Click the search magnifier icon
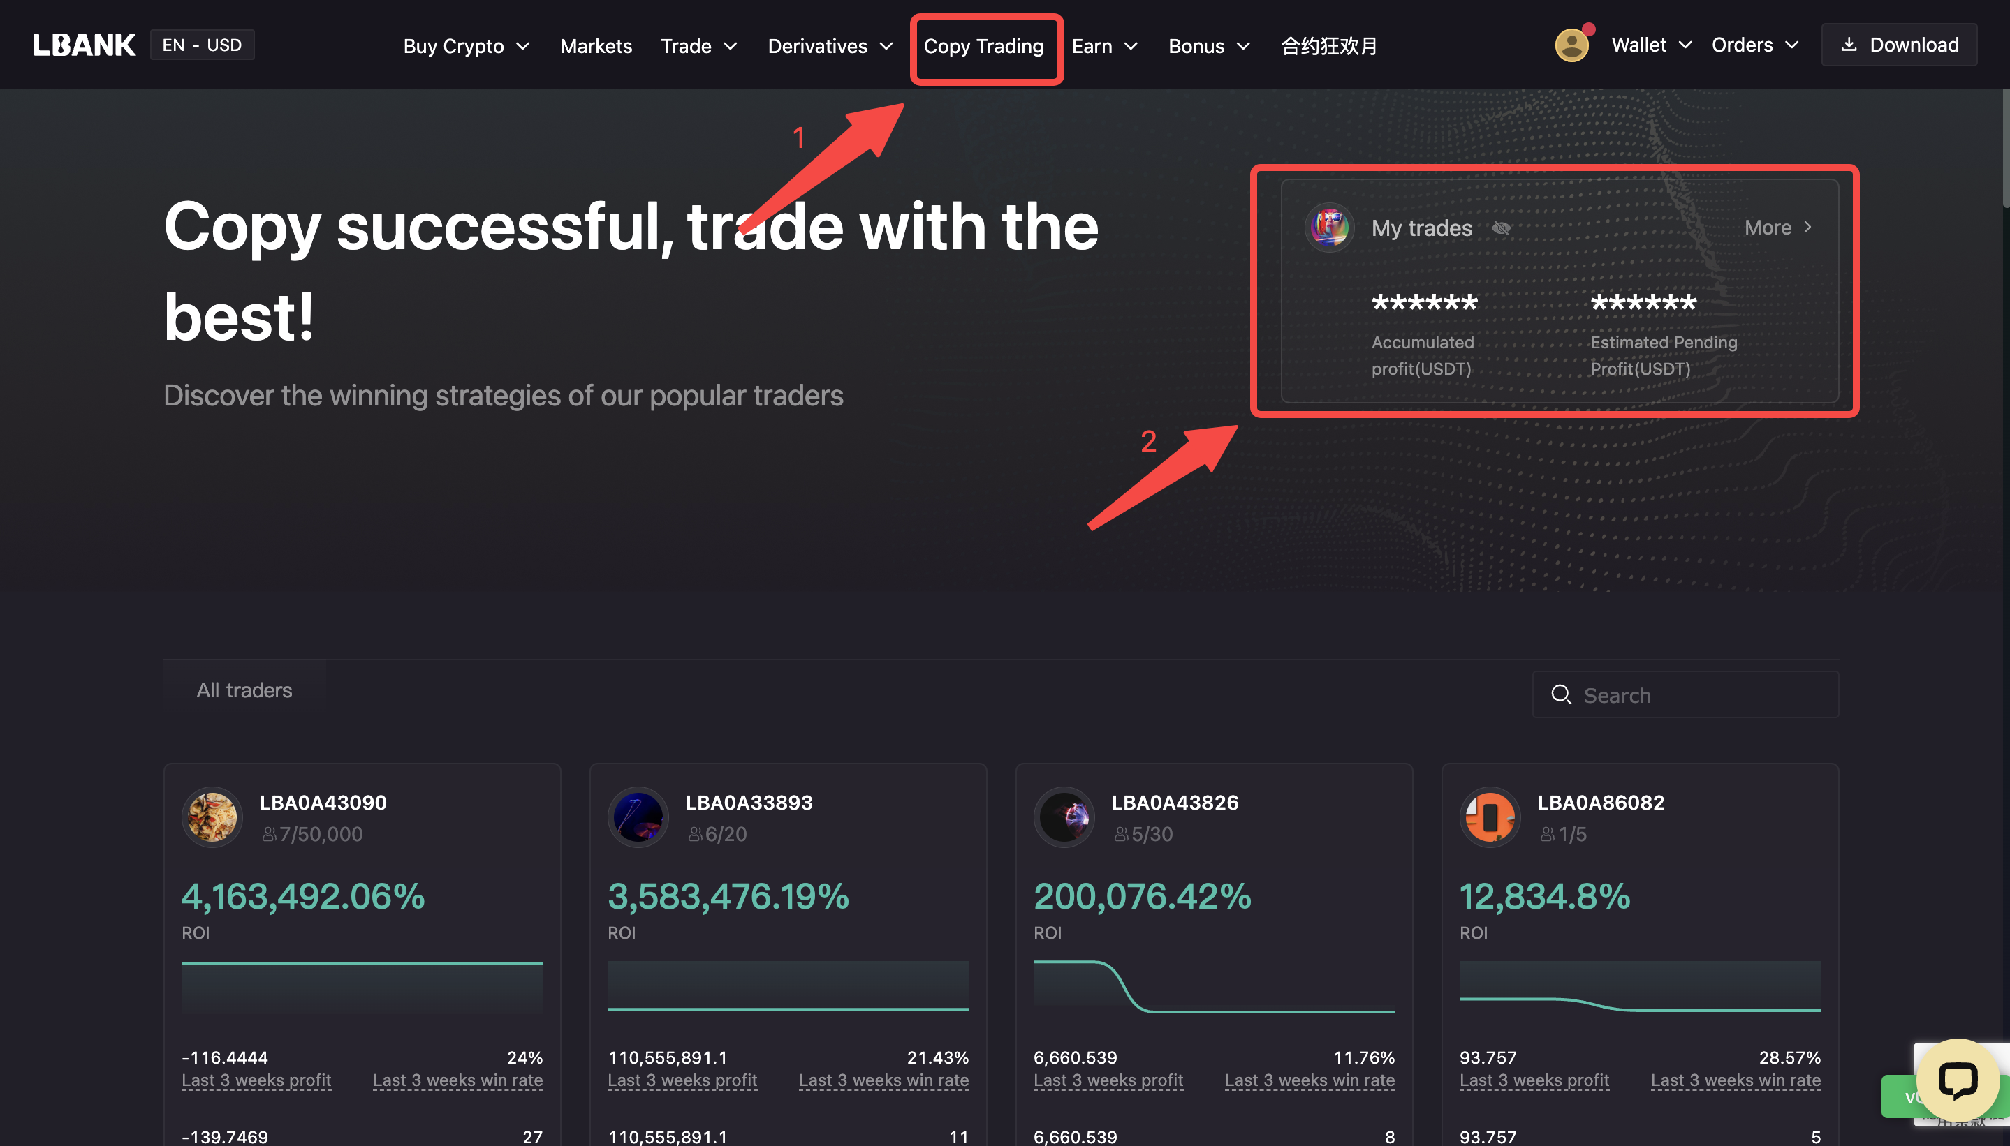Viewport: 2010px width, 1146px height. [x=1561, y=694]
